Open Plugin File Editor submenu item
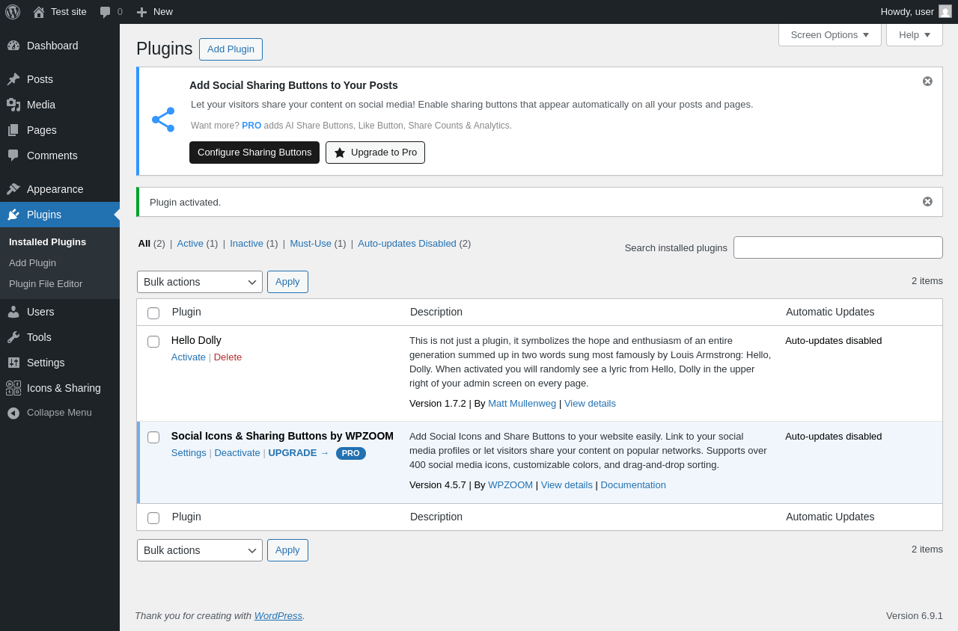The height and width of the screenshot is (631, 958). click(x=46, y=284)
